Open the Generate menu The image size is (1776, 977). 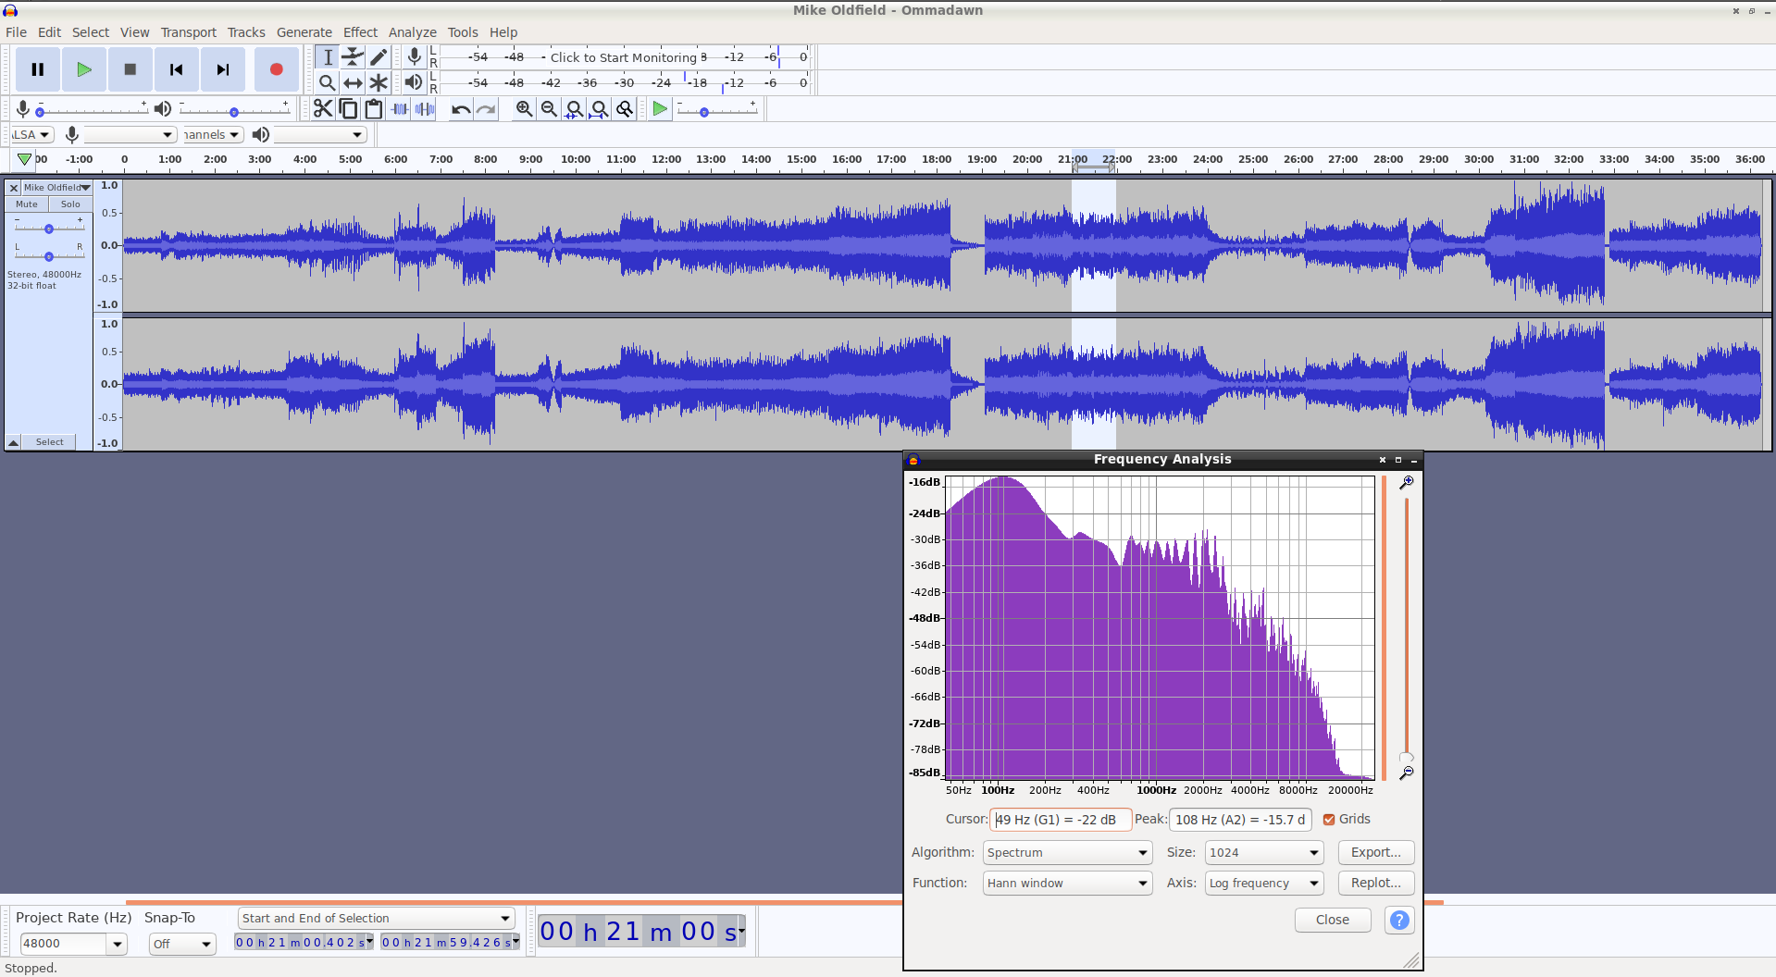(x=304, y=32)
